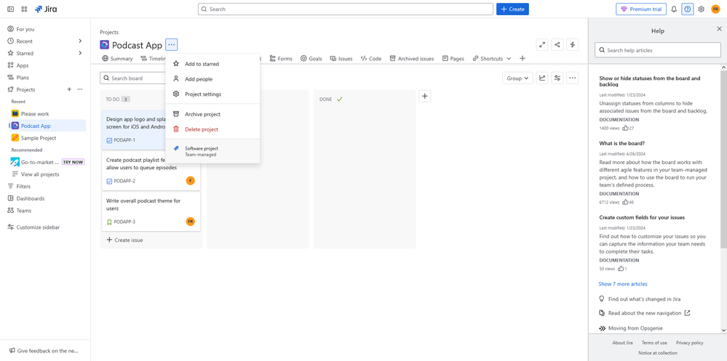This screenshot has width=727, height=361.
Task: Open automation lightning bolt icon
Action: click(573, 45)
